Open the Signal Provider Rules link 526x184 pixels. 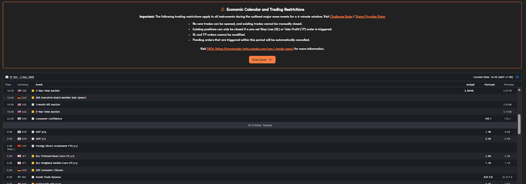point(370,17)
